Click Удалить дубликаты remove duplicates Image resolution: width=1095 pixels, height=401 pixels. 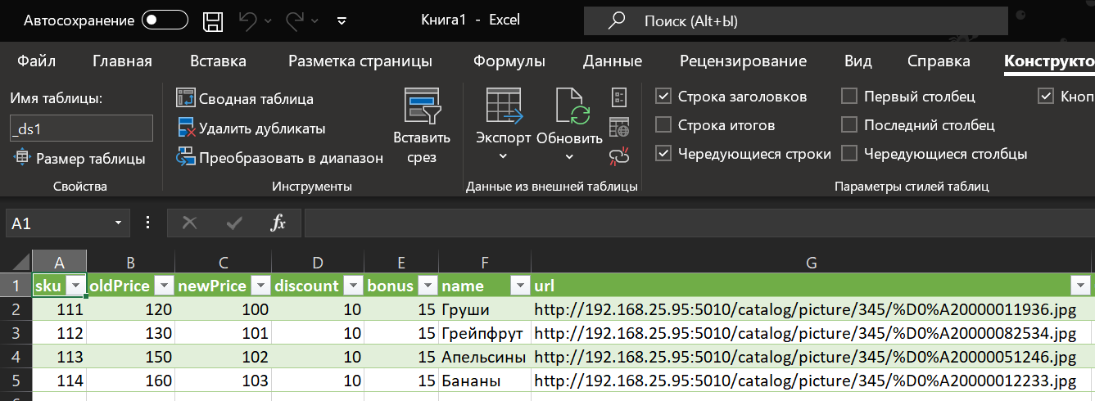click(251, 128)
